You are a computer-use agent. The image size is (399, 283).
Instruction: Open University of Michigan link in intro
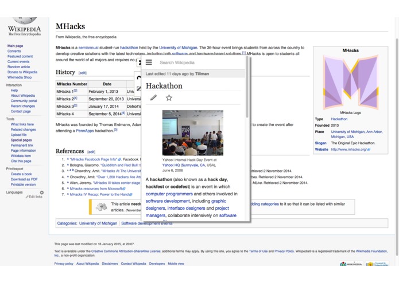click(x=178, y=48)
